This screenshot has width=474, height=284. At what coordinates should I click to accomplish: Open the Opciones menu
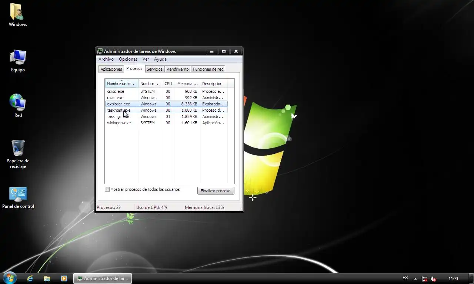coord(128,59)
